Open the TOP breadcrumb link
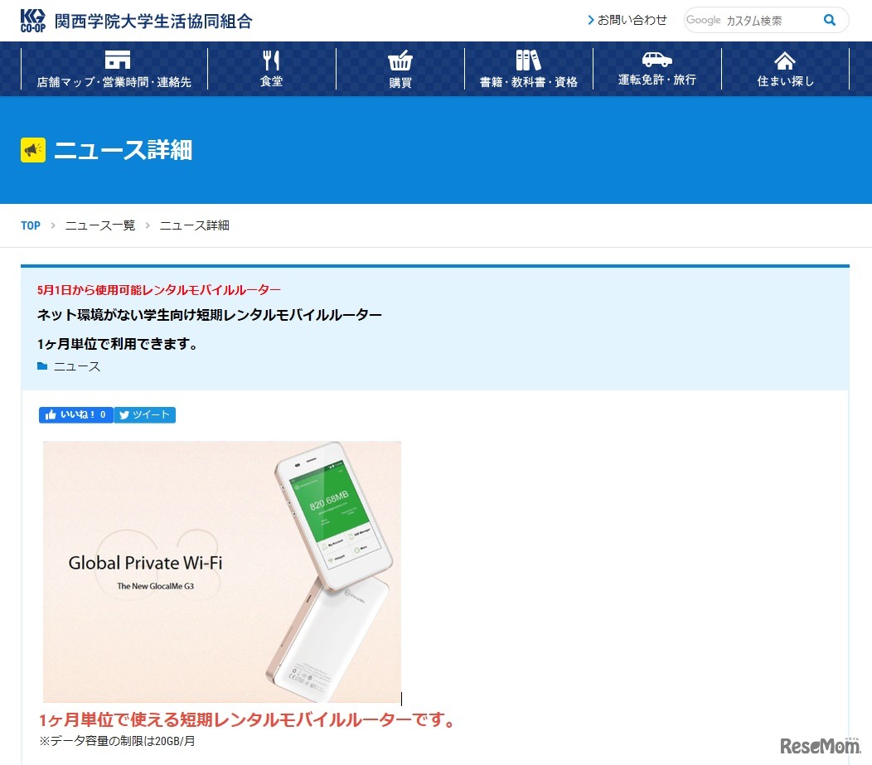Image resolution: width=872 pixels, height=765 pixels. [30, 225]
